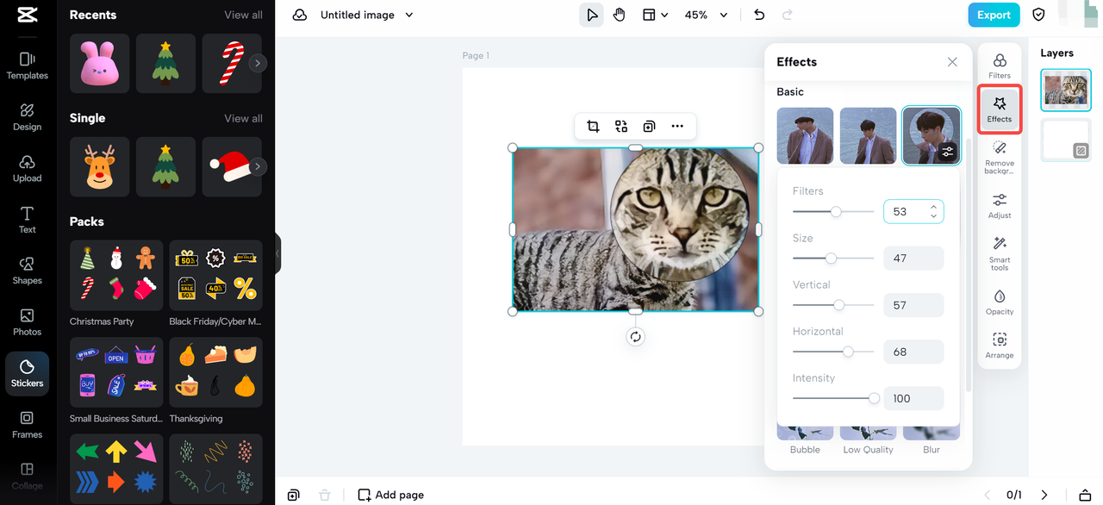Select the first Basic effect thumbnail

pyautogui.click(x=805, y=135)
